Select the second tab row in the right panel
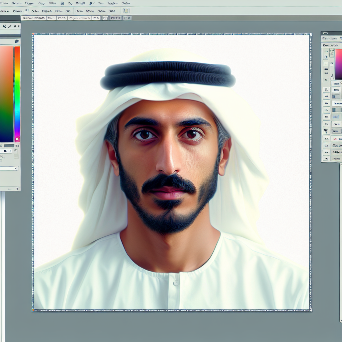This screenshot has width=342, height=342. (330, 45)
